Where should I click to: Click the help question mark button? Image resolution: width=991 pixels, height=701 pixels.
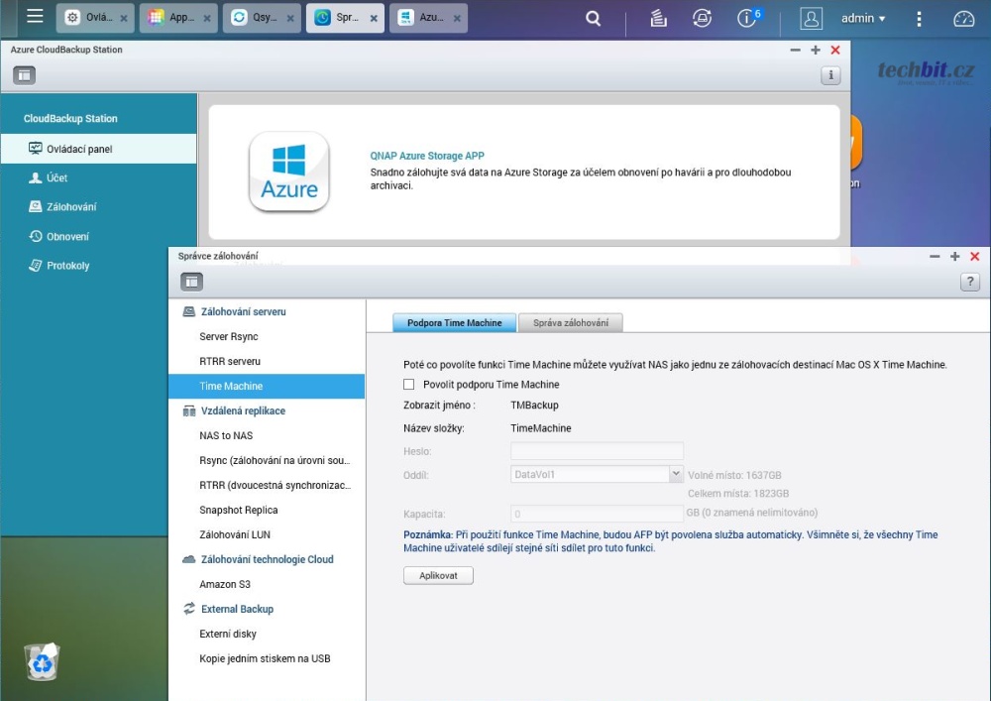click(x=970, y=283)
